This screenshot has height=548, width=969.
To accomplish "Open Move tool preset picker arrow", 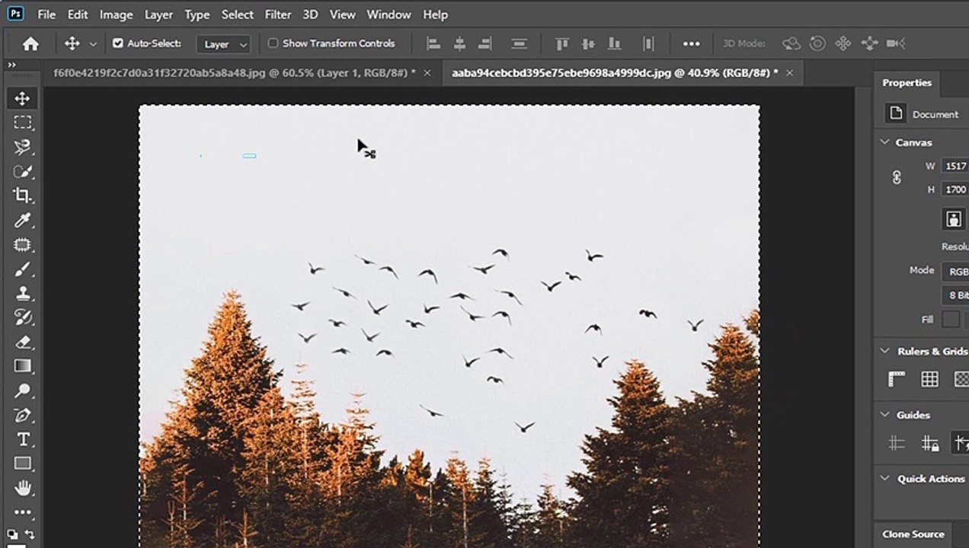I will coord(93,44).
